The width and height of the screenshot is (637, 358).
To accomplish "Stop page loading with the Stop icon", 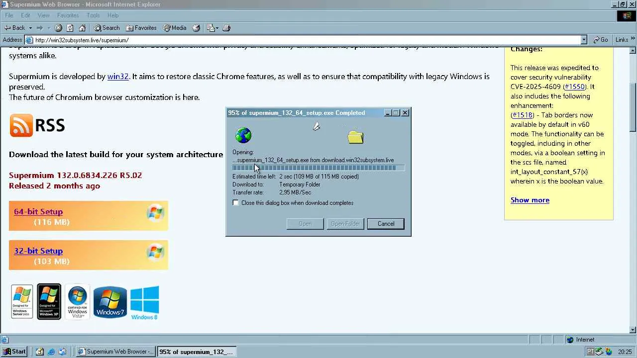I will click(x=58, y=28).
